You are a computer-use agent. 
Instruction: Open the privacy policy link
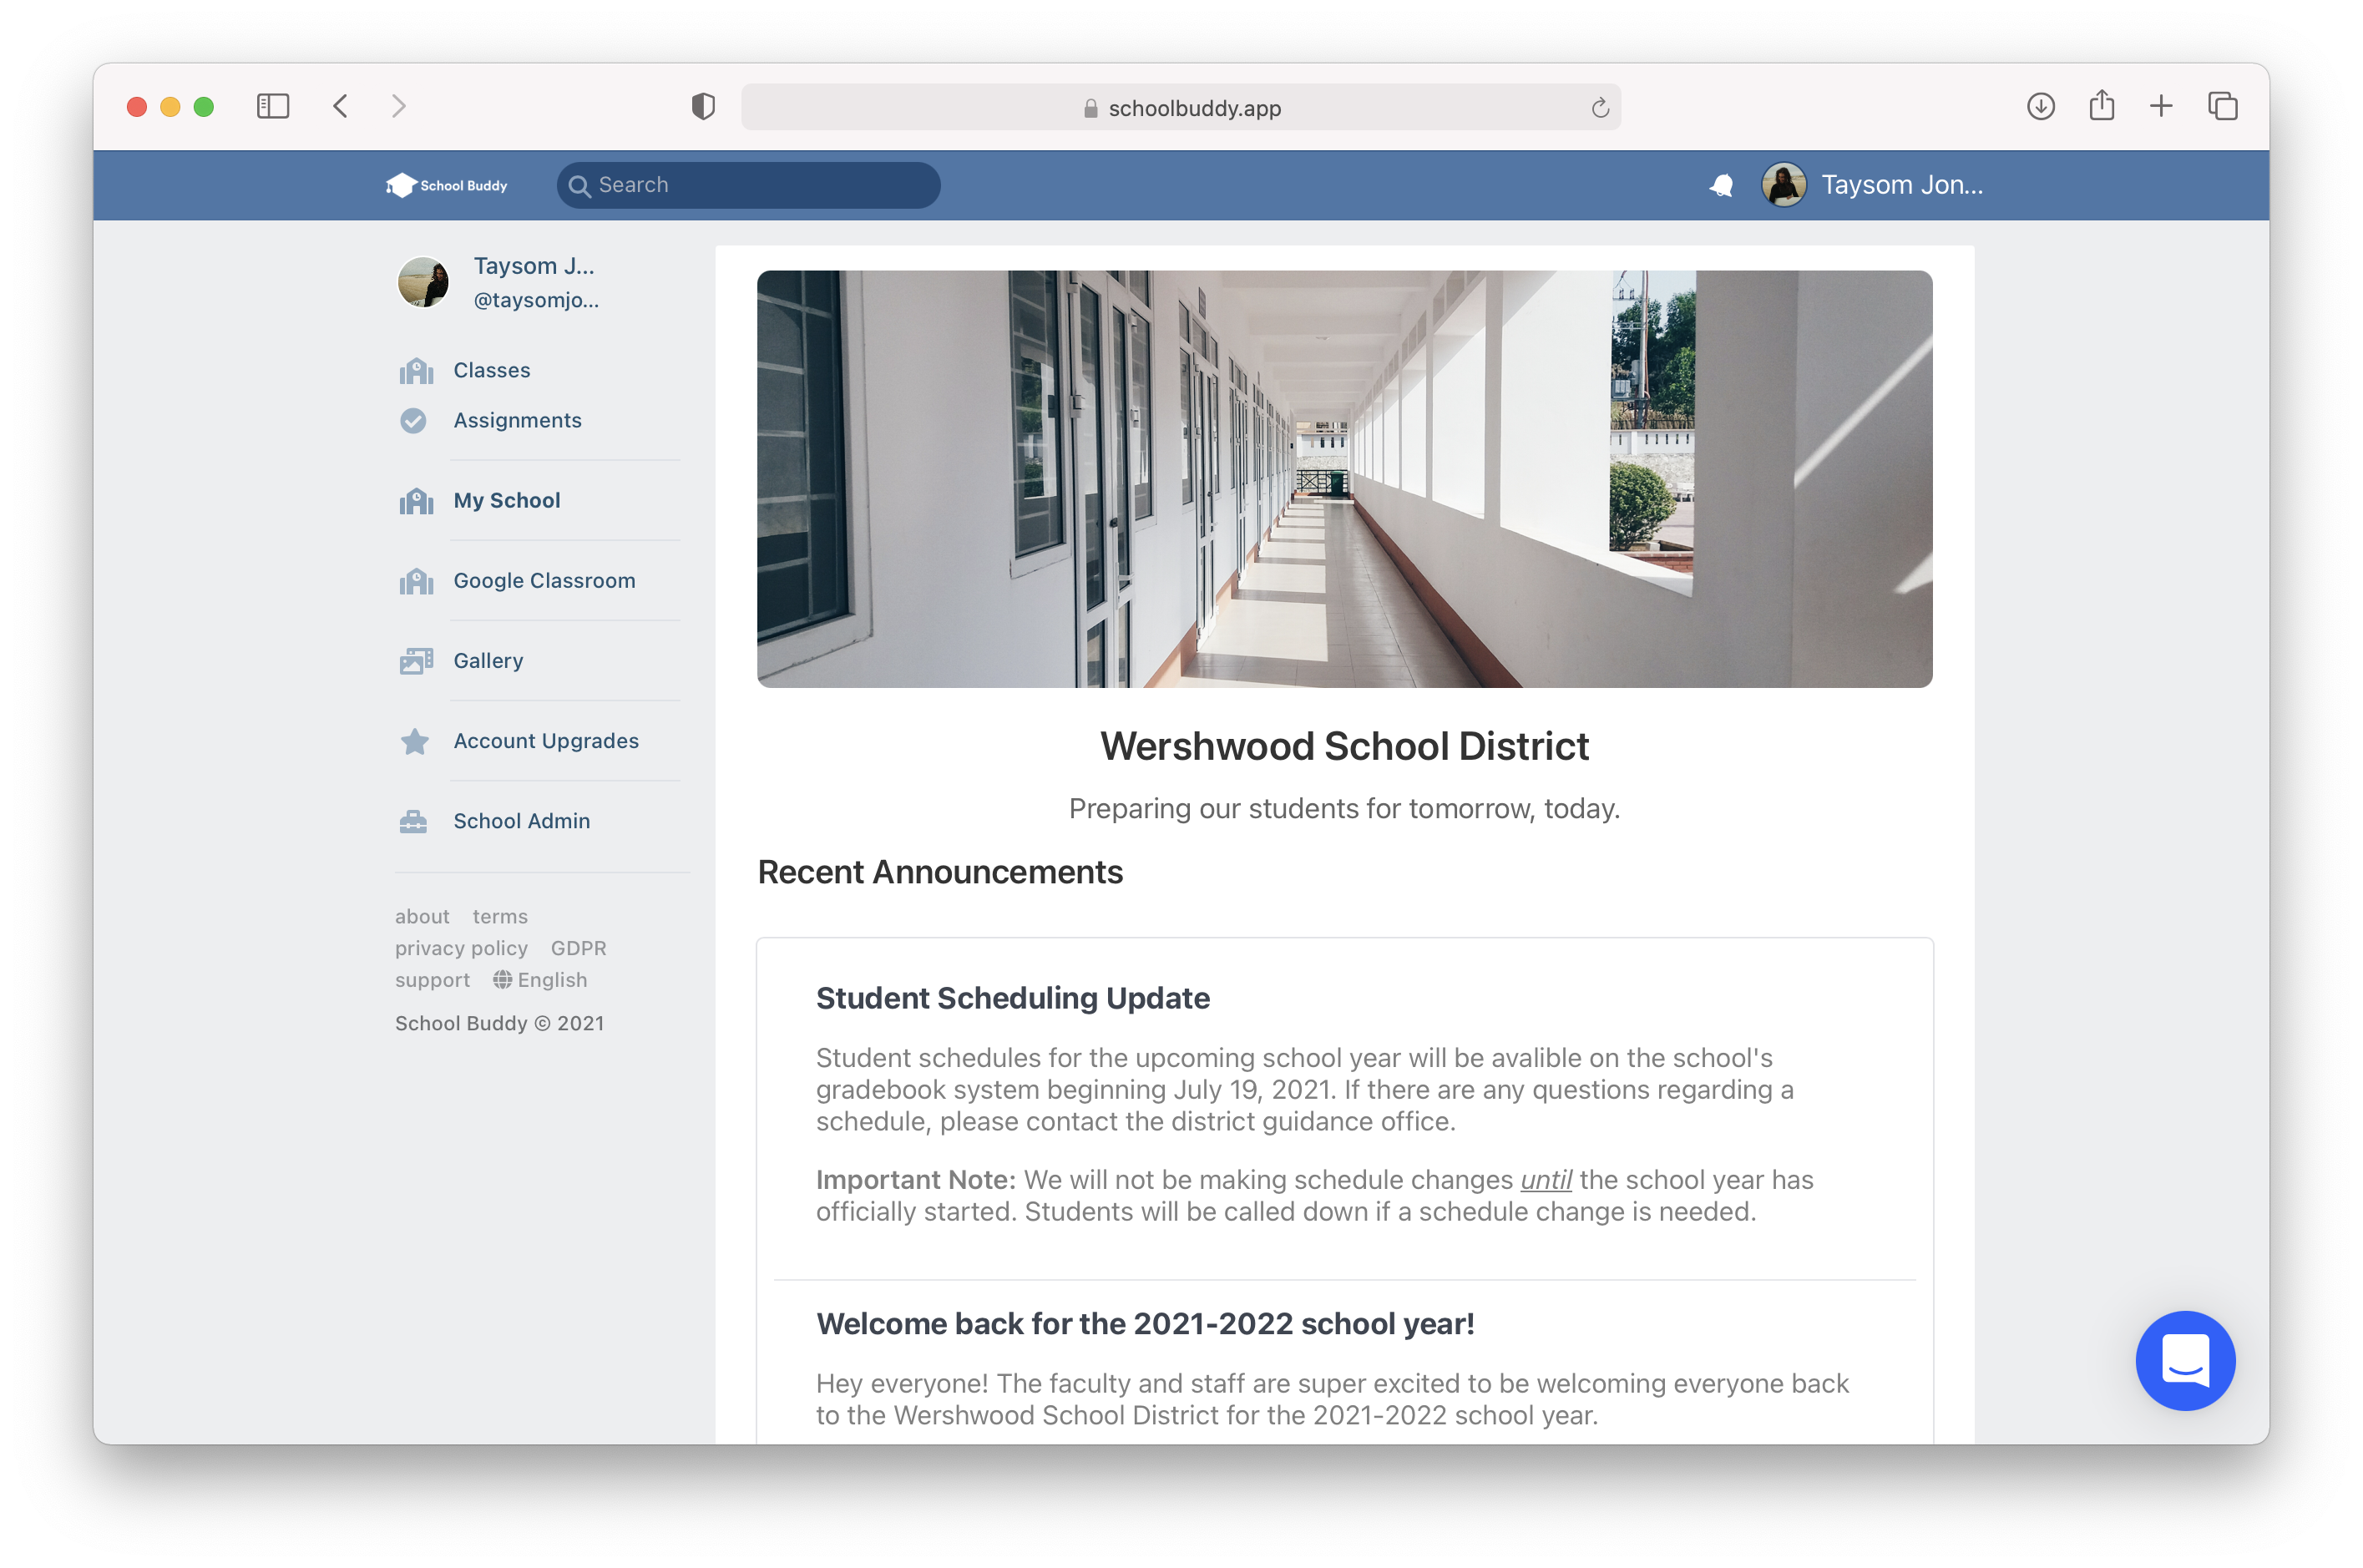tap(461, 948)
